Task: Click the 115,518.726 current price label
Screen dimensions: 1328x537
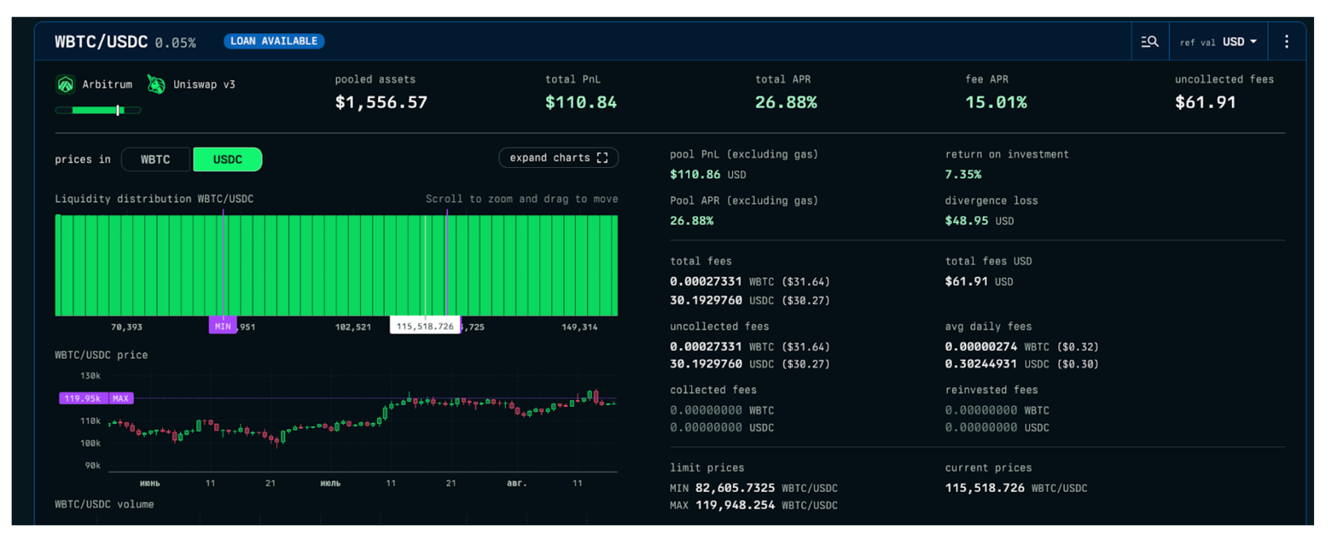Action: (425, 326)
